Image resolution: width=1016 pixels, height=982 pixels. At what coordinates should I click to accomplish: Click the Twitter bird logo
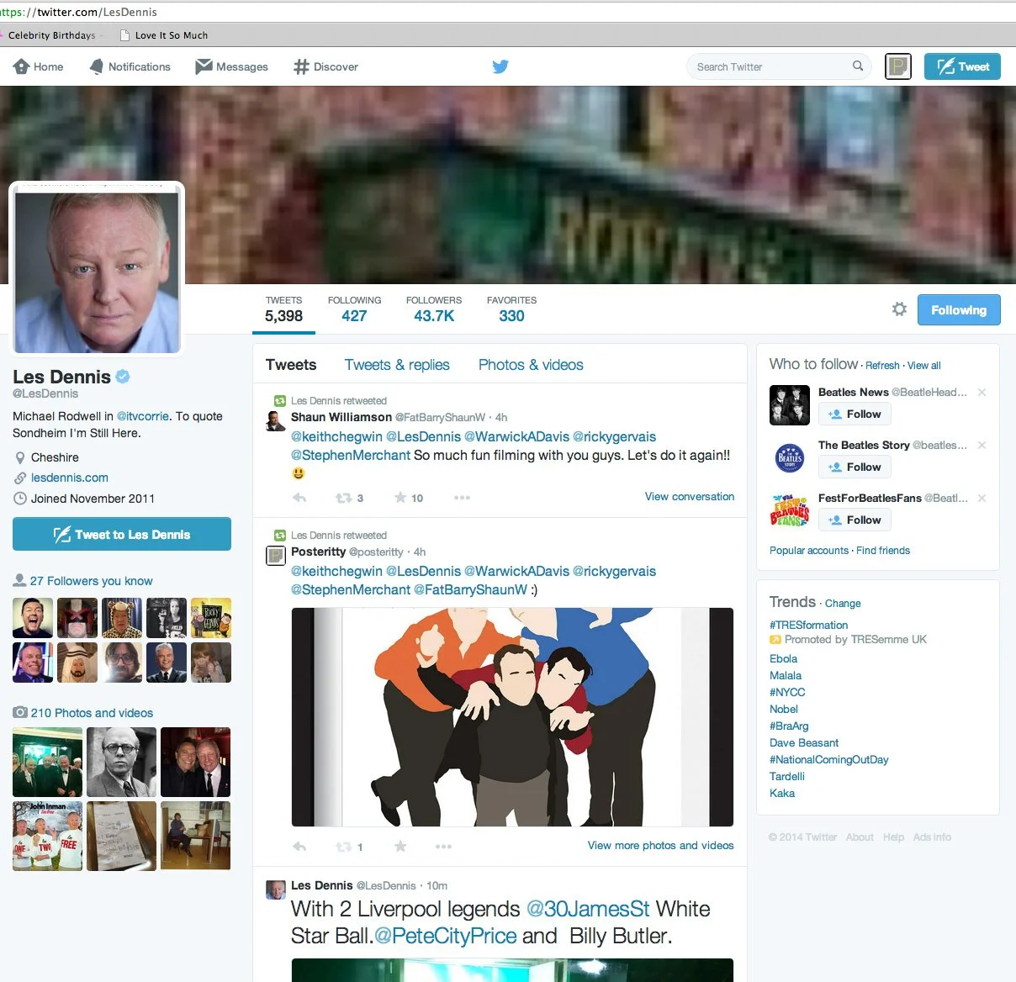click(500, 66)
